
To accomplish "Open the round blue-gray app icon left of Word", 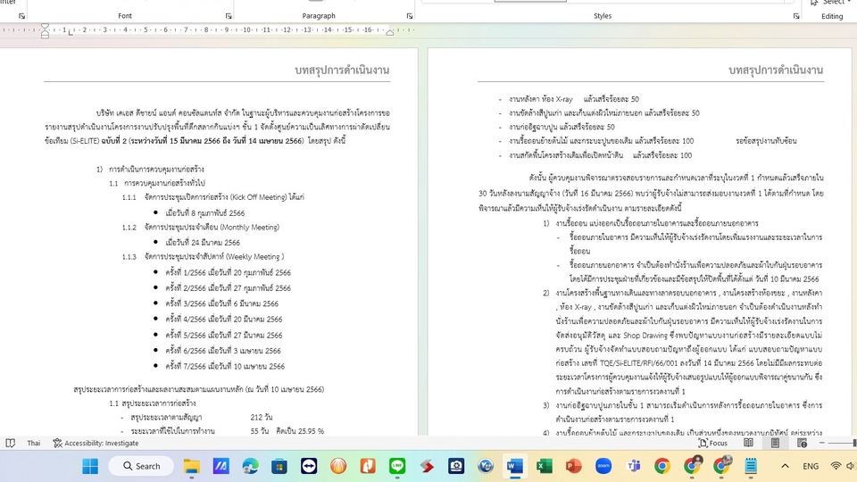I will click(486, 466).
